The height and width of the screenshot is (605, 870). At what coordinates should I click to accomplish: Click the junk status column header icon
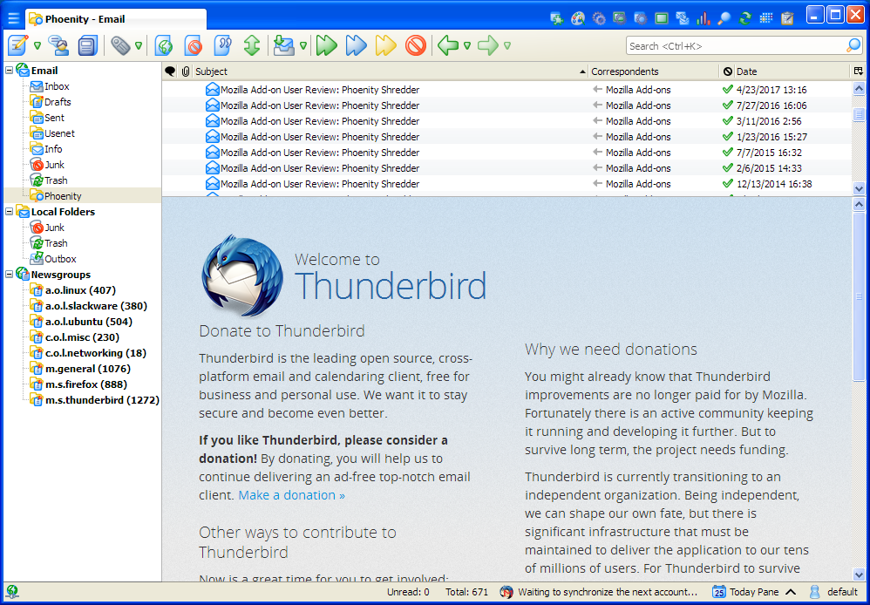click(727, 71)
